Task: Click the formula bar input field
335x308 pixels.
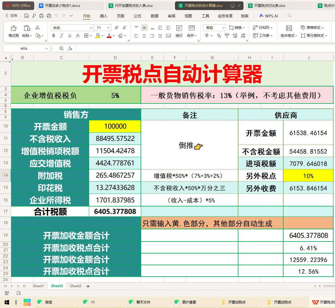Action: click(x=205, y=48)
